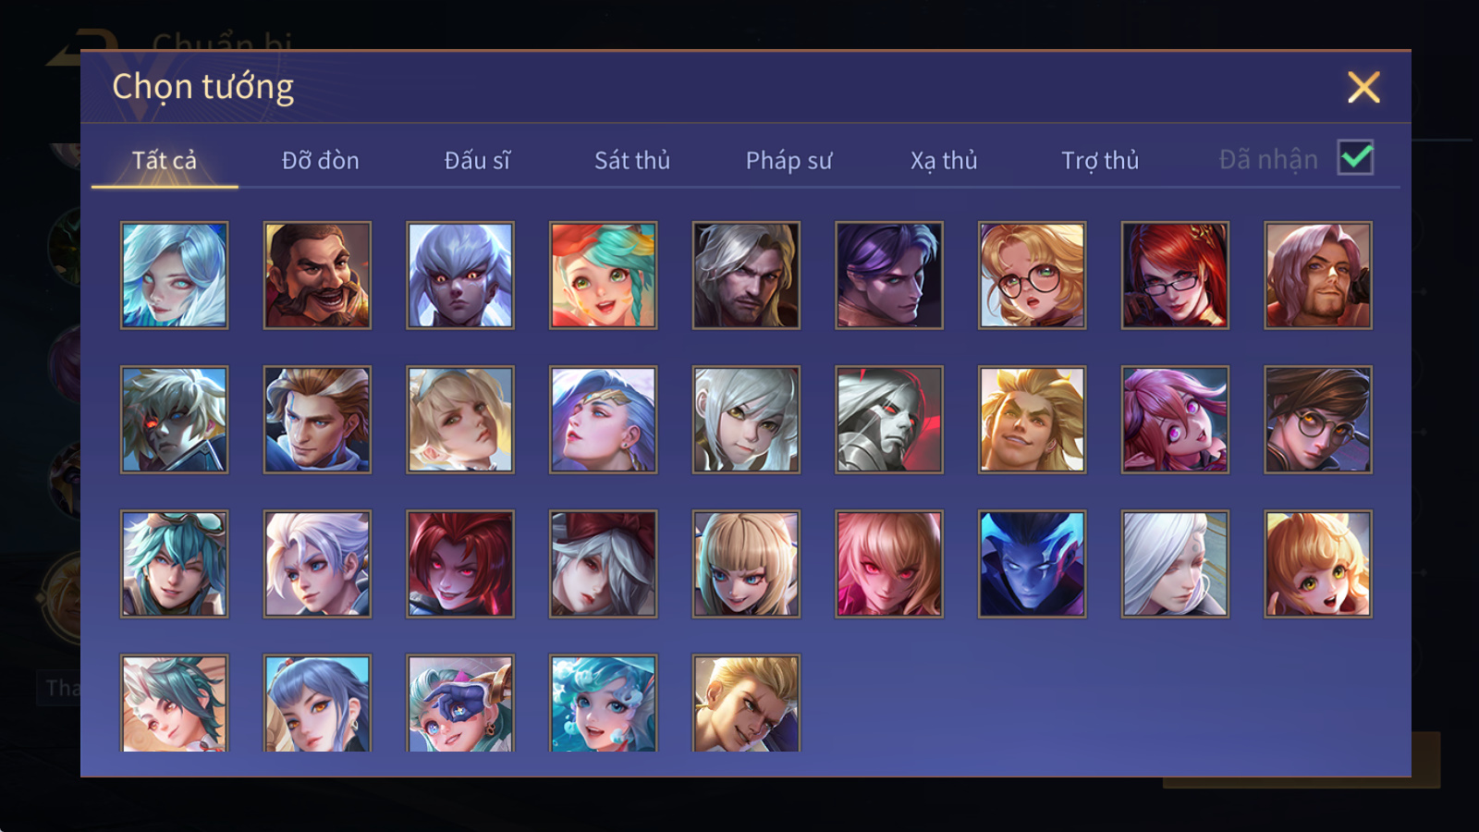The width and height of the screenshot is (1479, 832).
Task: Pick the golden spiky-haired grinning hero
Action: tap(1032, 420)
